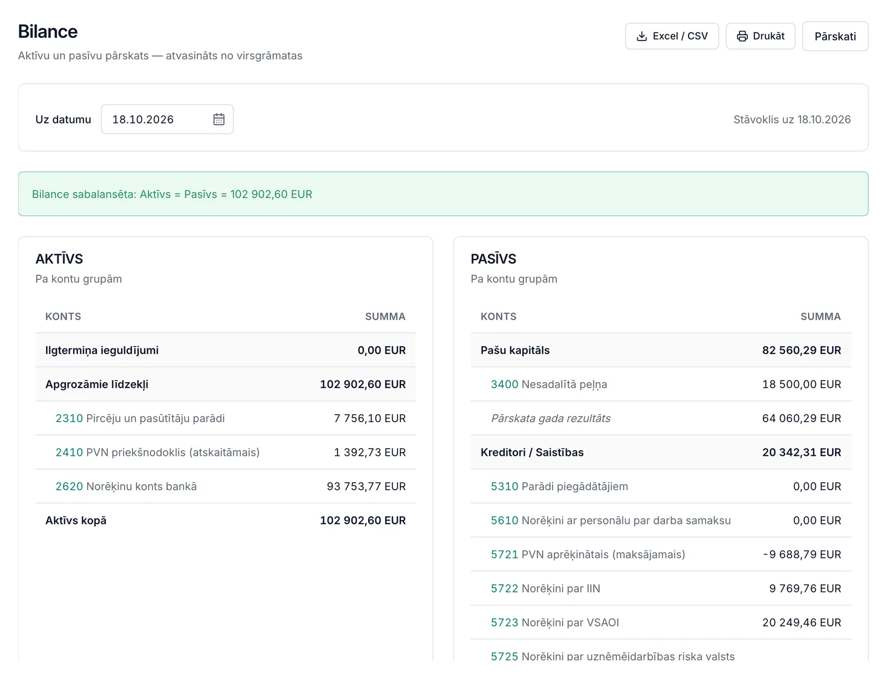Click the amount -9 688,79 EUR
This screenshot has height=679, width=887.
coord(802,554)
